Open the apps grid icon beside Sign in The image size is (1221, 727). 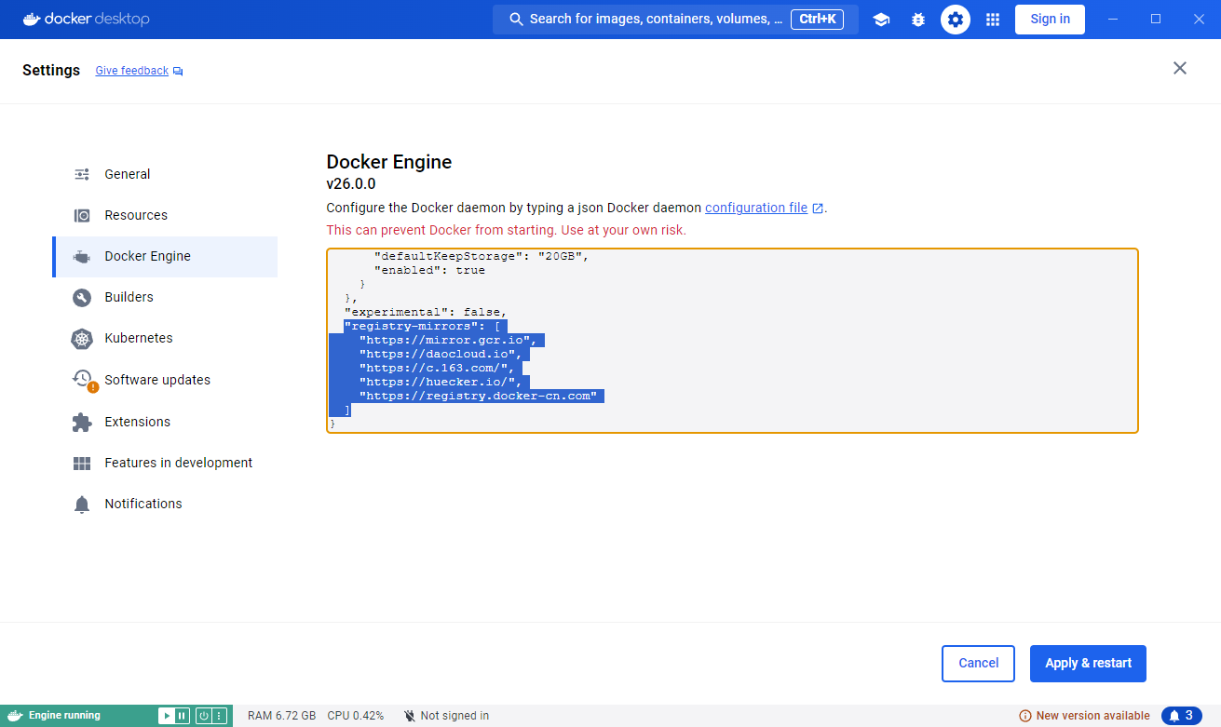(x=993, y=19)
